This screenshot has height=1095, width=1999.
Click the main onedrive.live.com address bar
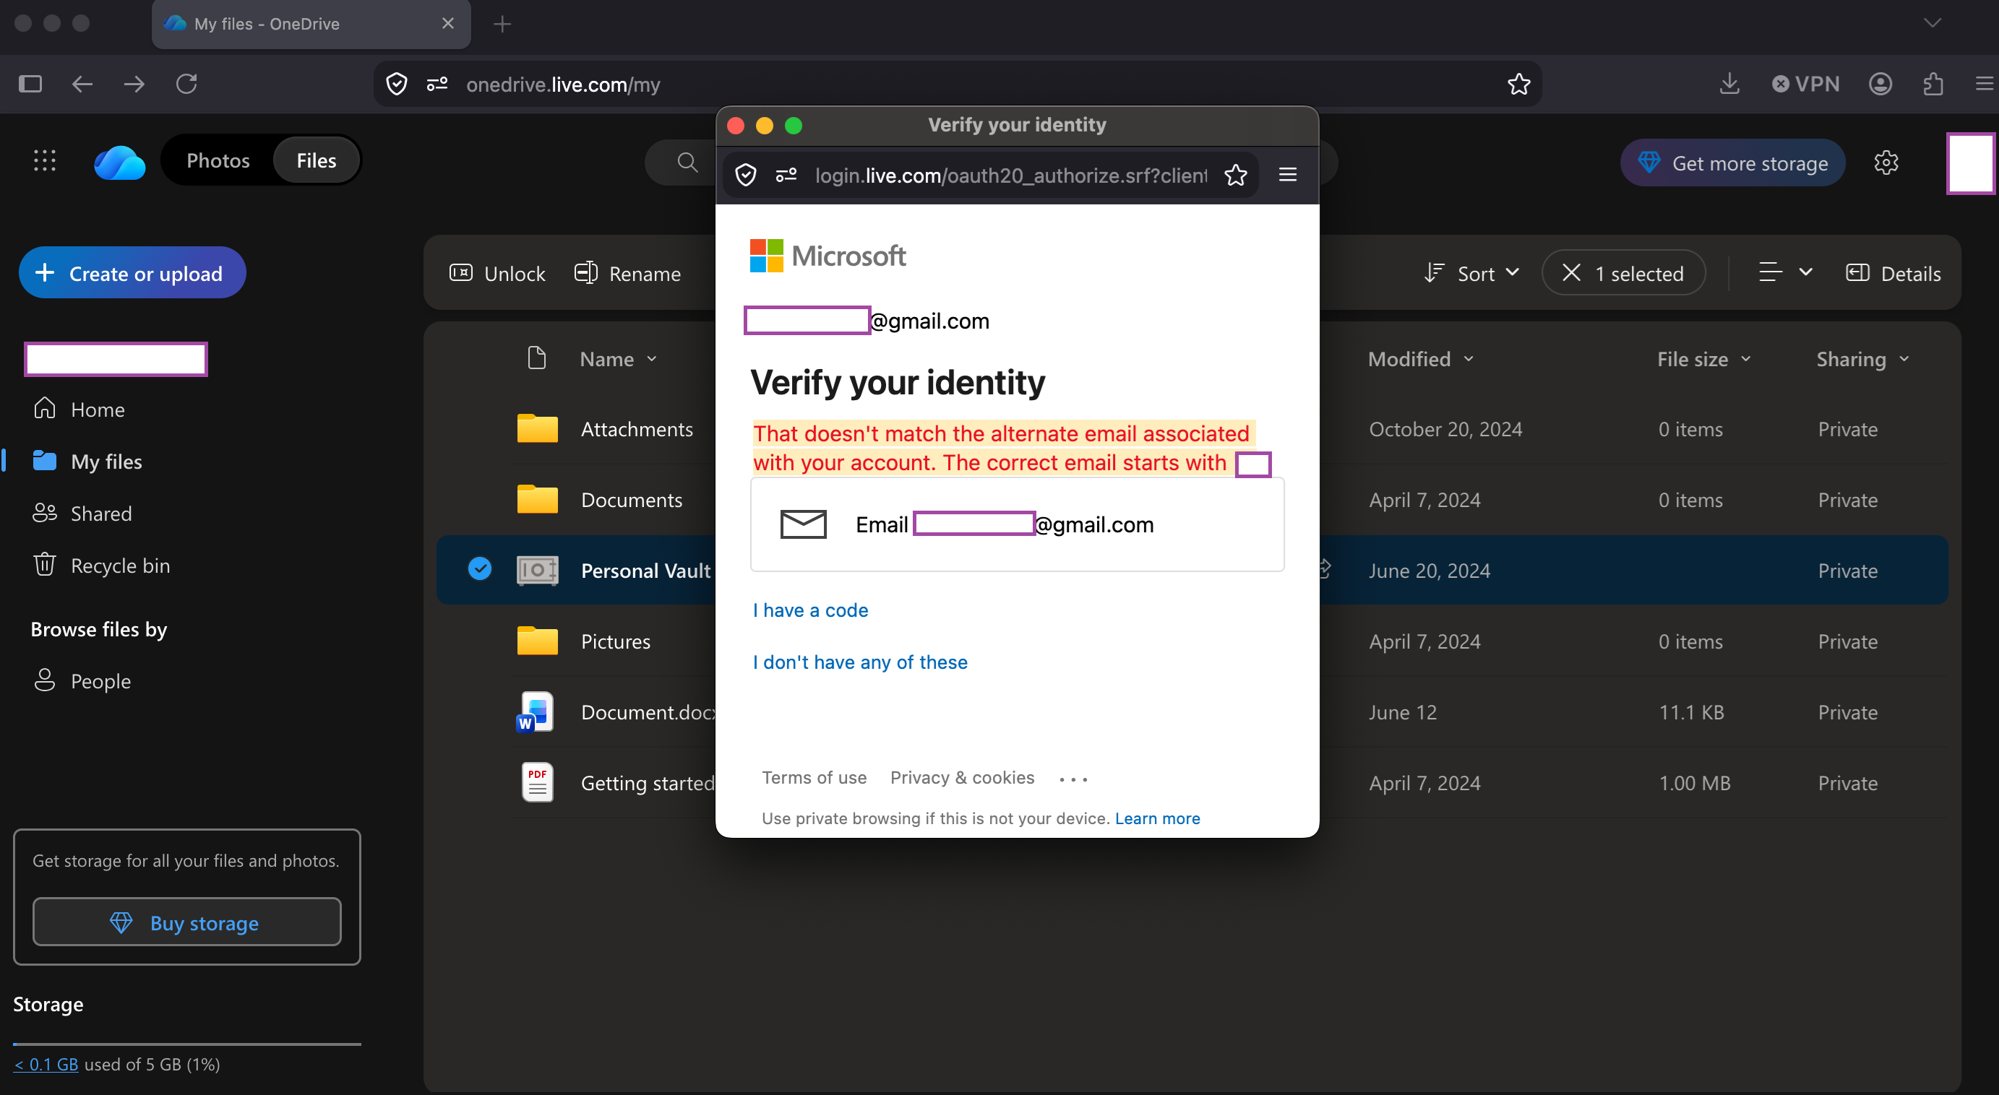click(958, 84)
